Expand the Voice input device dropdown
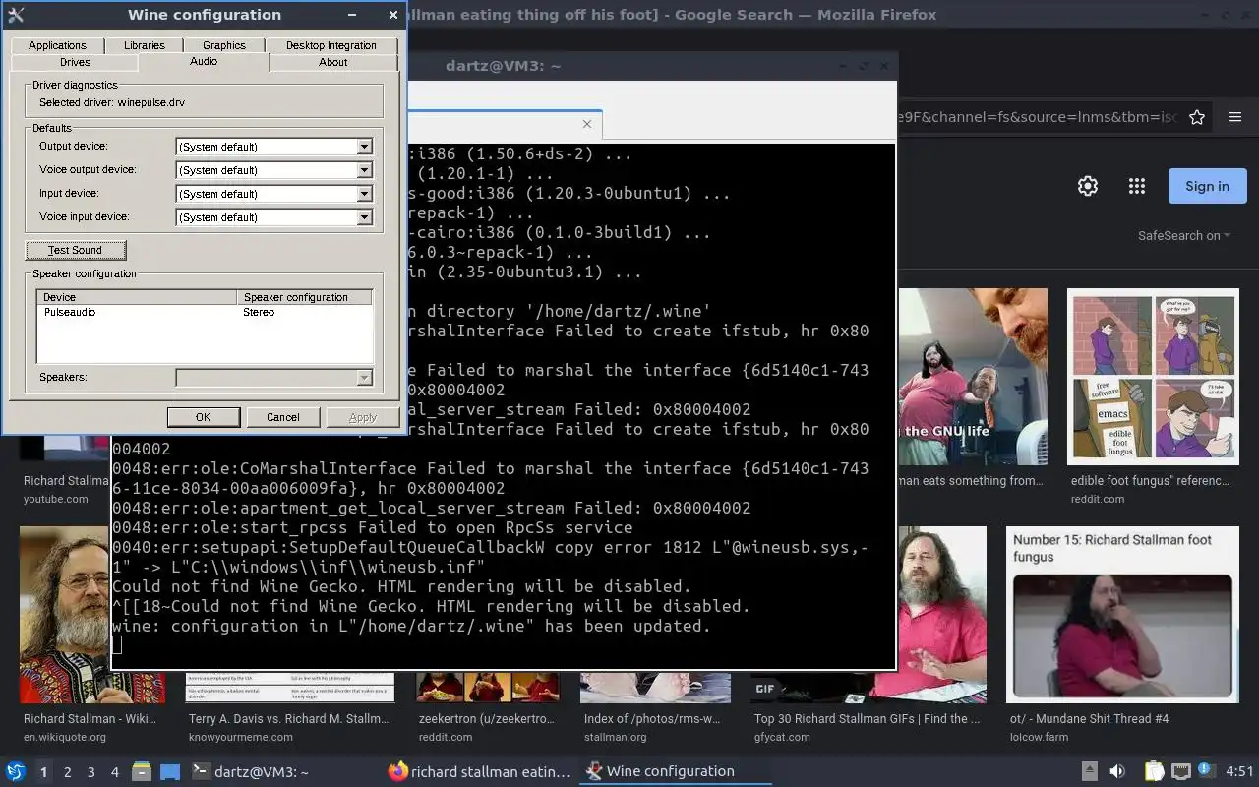Viewport: 1259px width, 787px height. coord(364,217)
